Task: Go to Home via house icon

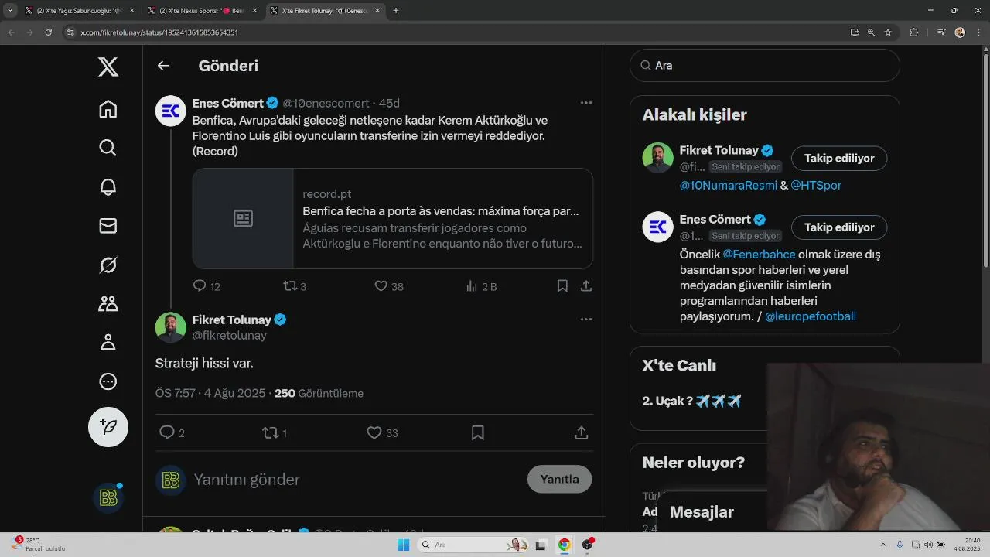Action: [108, 109]
